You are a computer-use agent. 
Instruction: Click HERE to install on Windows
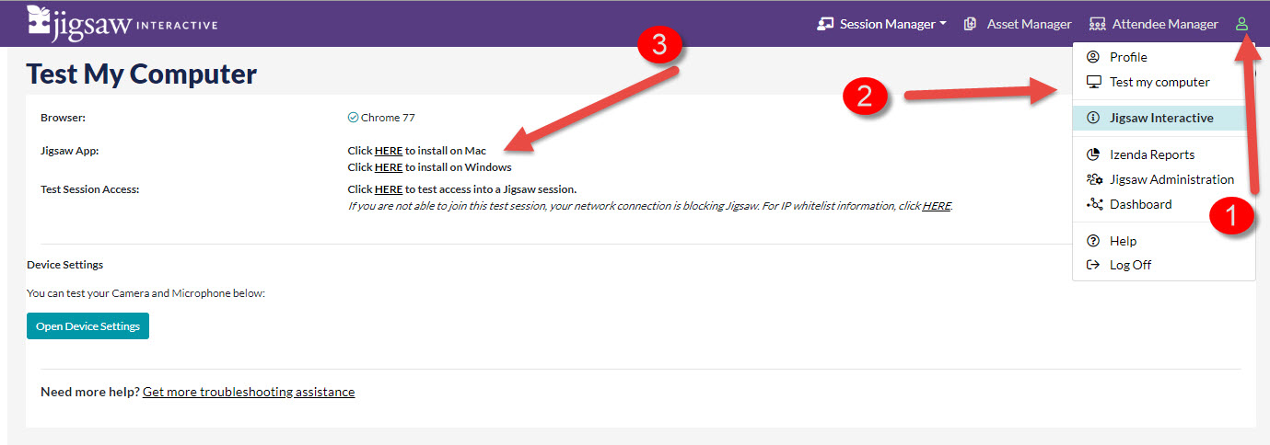pyautogui.click(x=388, y=167)
